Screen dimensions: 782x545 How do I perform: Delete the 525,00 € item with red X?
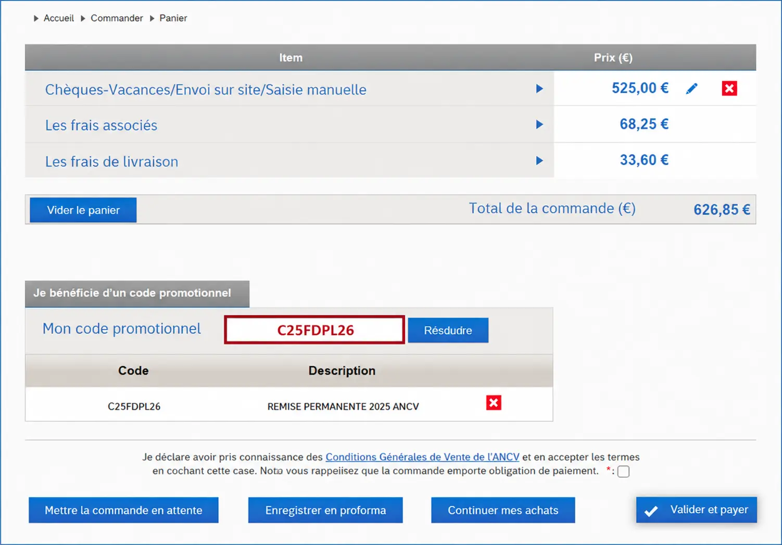coord(729,88)
